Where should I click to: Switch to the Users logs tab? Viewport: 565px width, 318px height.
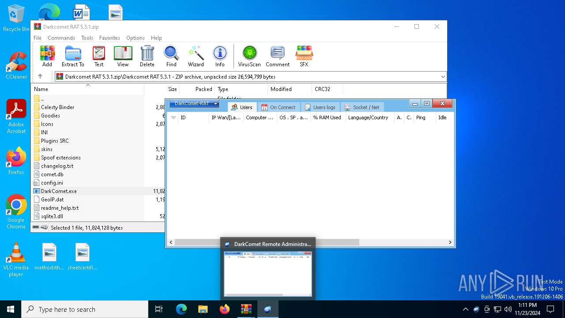320,107
